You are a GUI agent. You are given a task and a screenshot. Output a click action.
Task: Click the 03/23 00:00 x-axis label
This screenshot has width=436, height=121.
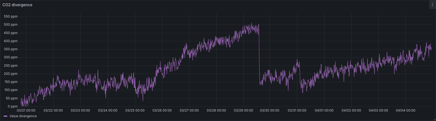click(80, 110)
